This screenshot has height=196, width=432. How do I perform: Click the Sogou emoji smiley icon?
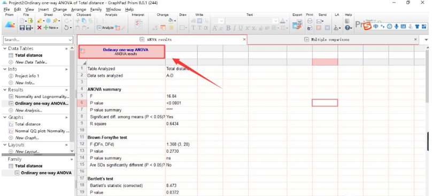(389, 26)
